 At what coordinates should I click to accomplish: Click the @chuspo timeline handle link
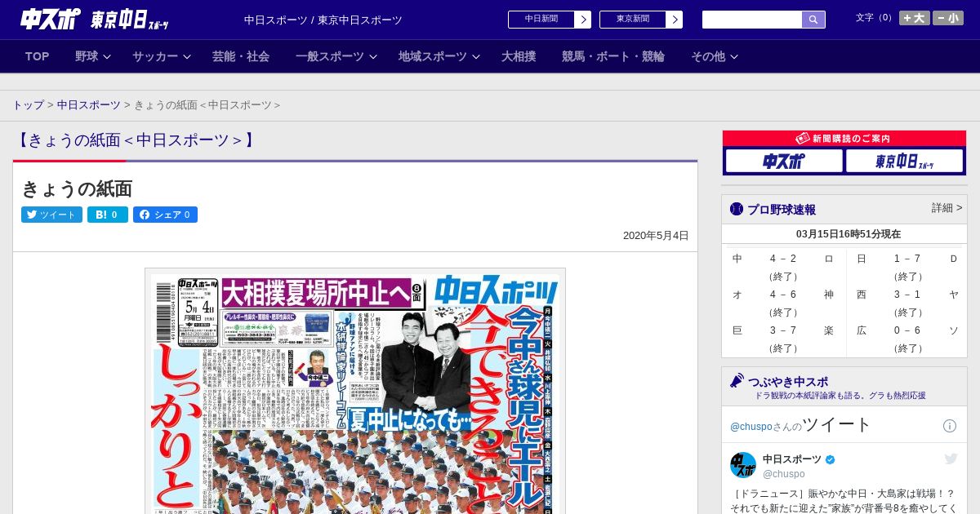pos(751,427)
